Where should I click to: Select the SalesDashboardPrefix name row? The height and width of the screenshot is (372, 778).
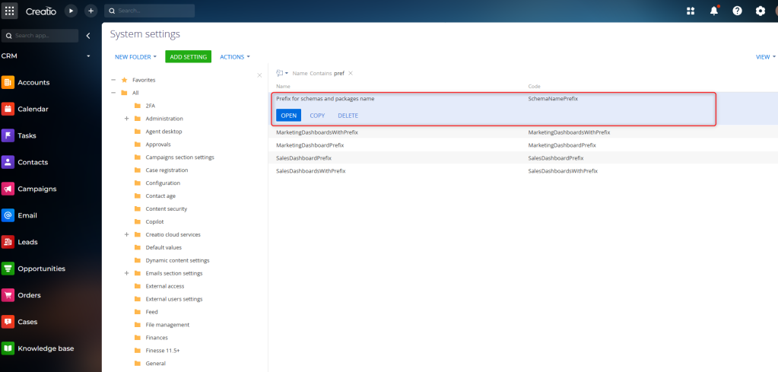tap(303, 158)
